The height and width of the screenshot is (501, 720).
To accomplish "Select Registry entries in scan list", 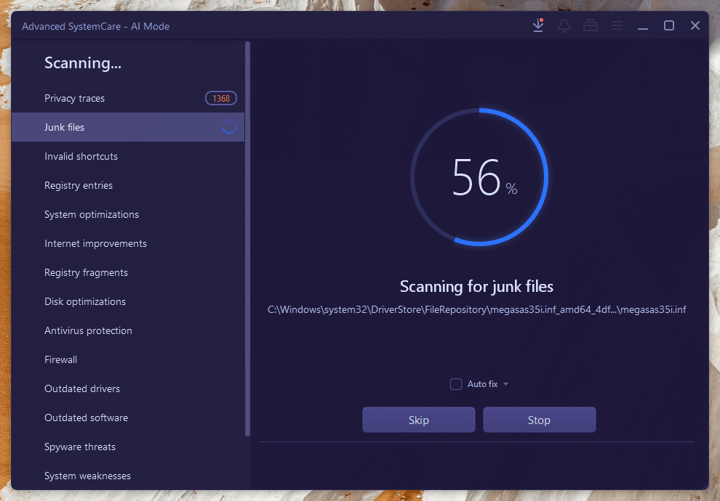I will click(79, 185).
